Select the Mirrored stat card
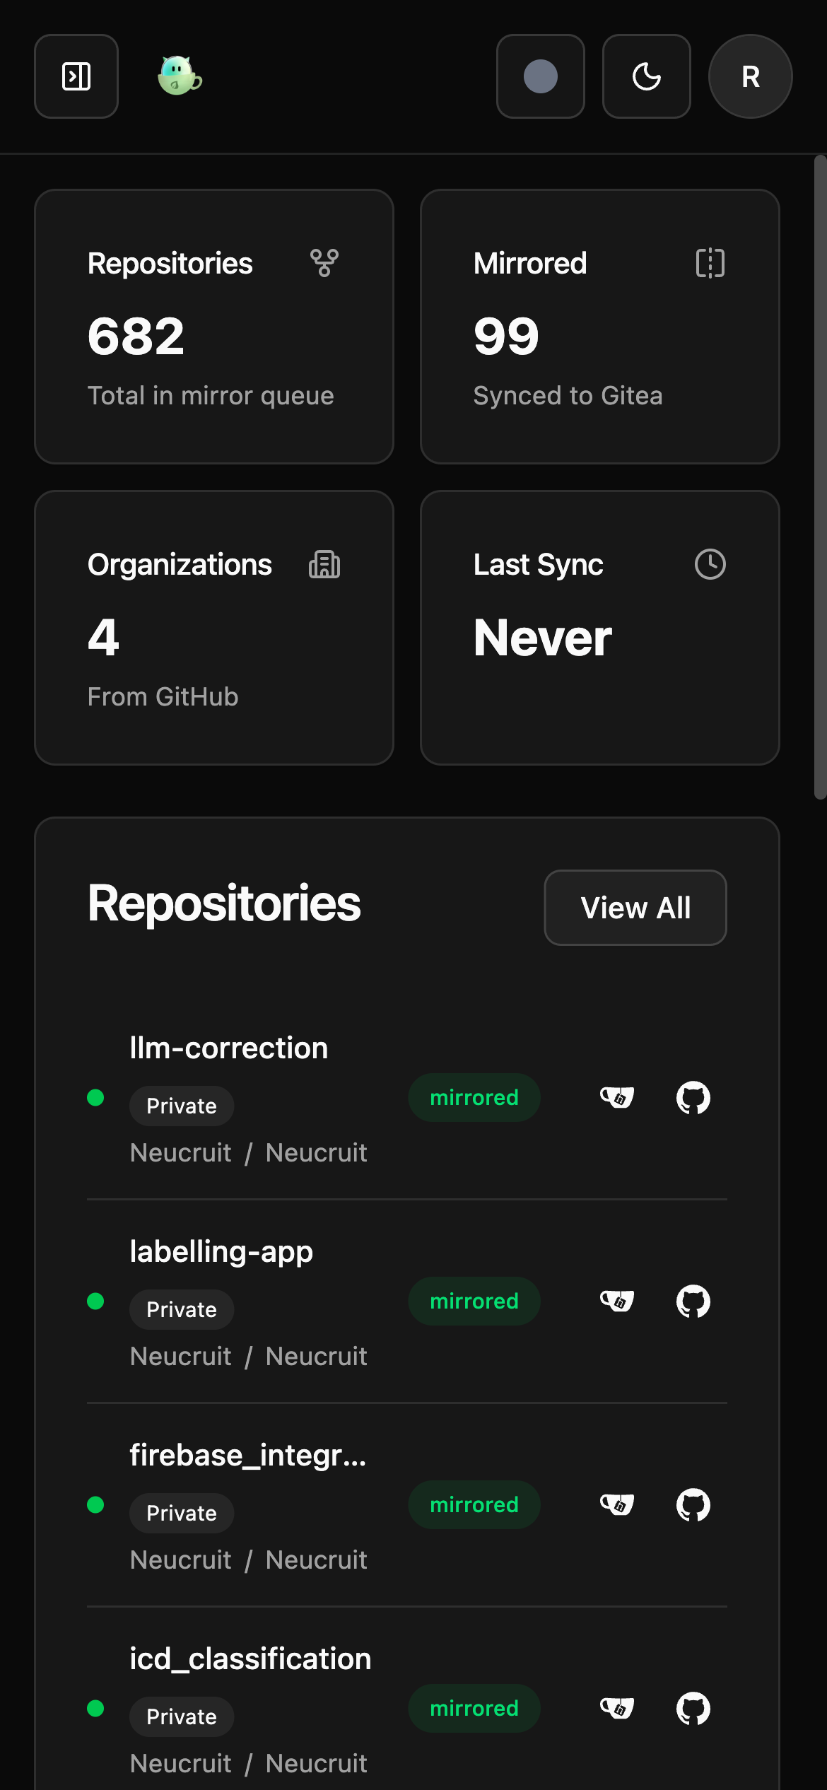Viewport: 827px width, 1790px height. [599, 327]
